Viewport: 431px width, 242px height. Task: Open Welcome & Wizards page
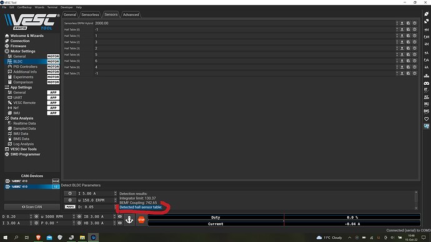(x=27, y=36)
